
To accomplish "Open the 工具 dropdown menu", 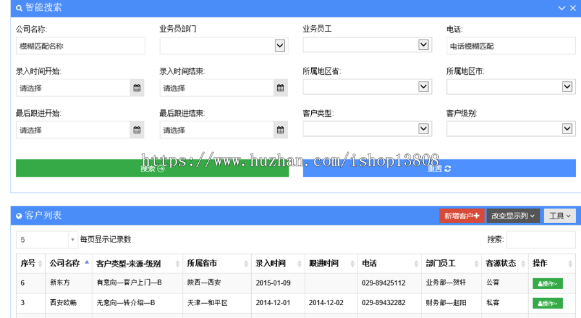I will 560,216.
